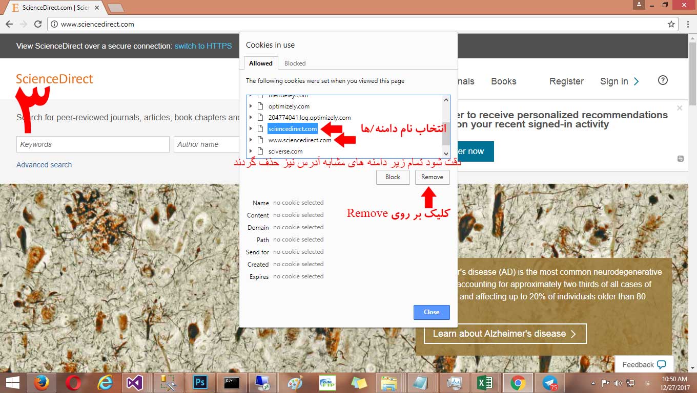Switch to the Allowed cookies tab
The height and width of the screenshot is (393, 697).
261,63
